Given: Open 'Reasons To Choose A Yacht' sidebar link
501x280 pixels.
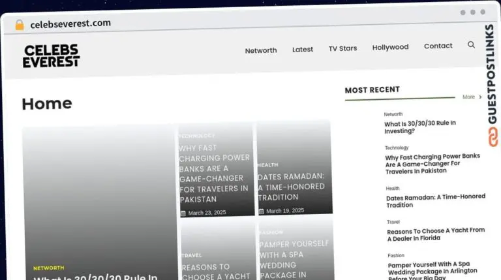Looking at the screenshot, I should click(435, 234).
